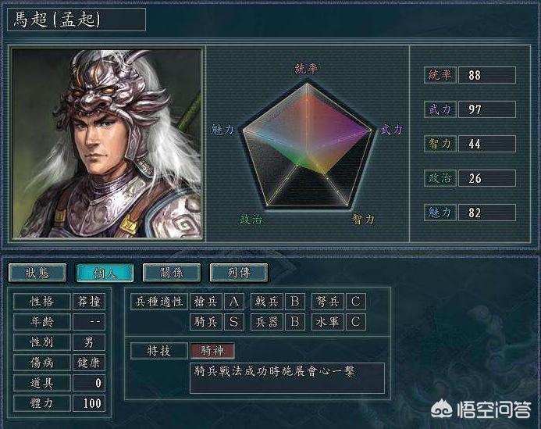Click the 騎兵 S aptitude grade
Viewport: 541px width, 429px height.
click(234, 322)
